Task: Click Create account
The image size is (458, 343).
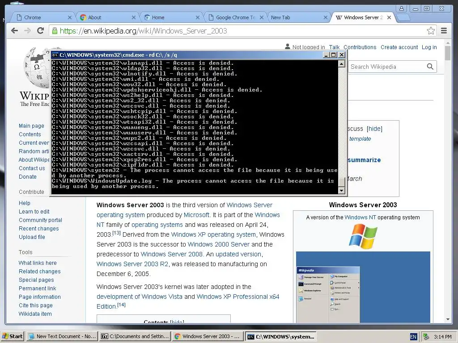Action: click(399, 47)
